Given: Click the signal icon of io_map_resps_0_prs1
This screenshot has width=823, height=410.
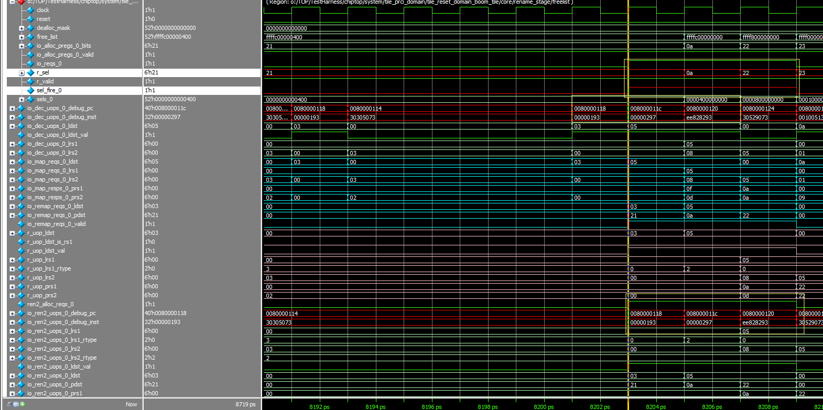Looking at the screenshot, I should 21,188.
